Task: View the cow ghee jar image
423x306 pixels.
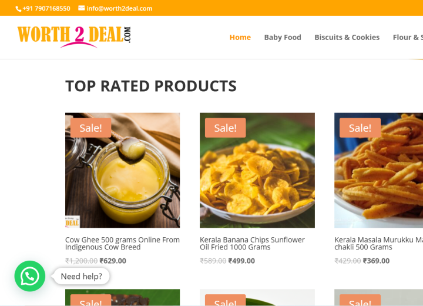Action: [122, 170]
